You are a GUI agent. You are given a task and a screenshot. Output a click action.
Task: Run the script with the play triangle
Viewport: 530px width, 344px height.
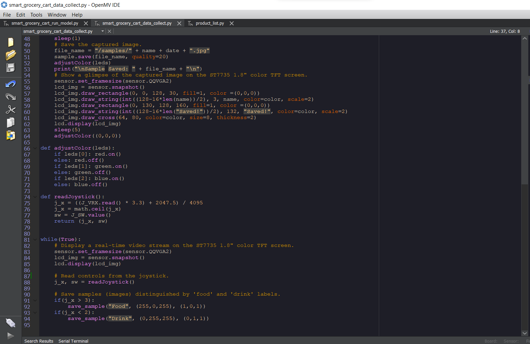[10, 336]
